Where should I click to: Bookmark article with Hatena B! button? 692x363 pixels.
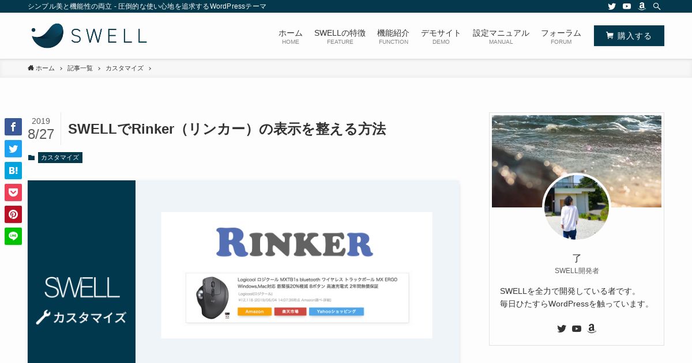(13, 171)
